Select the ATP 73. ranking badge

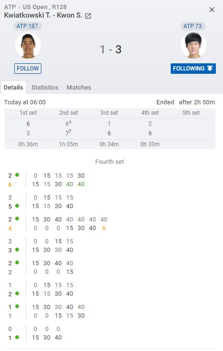193,26
